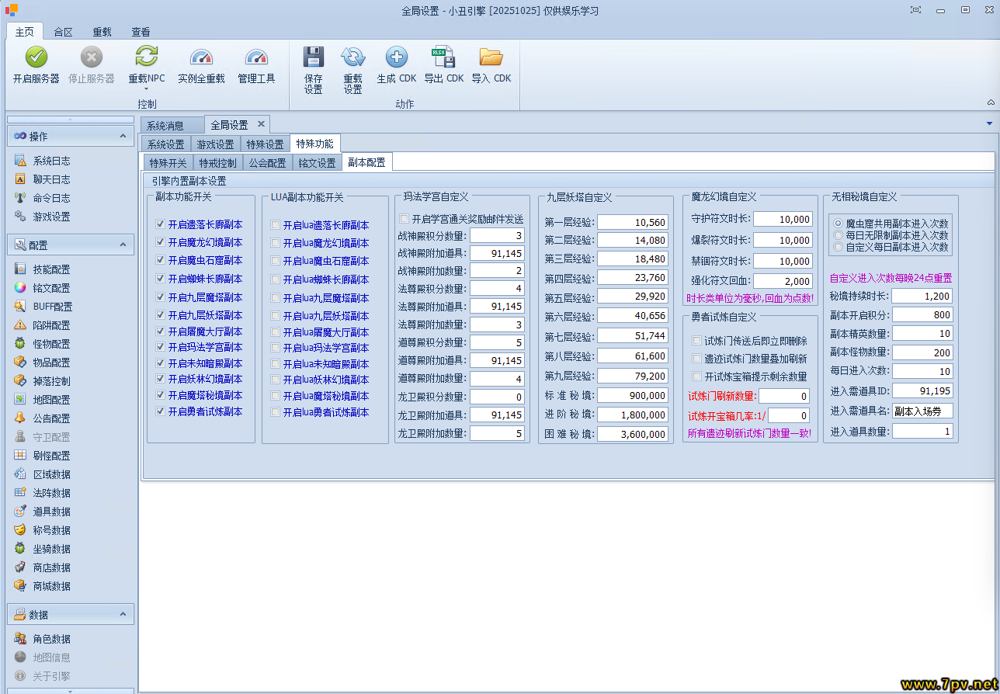The height and width of the screenshot is (694, 1000).
Task: Click the 导出 CDK icon
Action: pos(443,57)
